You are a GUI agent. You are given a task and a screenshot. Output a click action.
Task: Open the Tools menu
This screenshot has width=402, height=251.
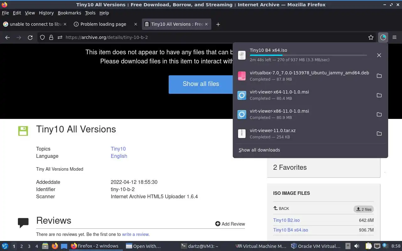(x=90, y=13)
